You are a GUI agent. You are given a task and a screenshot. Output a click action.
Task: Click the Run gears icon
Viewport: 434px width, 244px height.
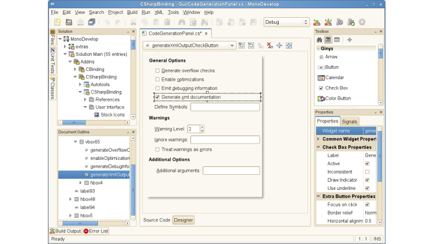[339, 22]
